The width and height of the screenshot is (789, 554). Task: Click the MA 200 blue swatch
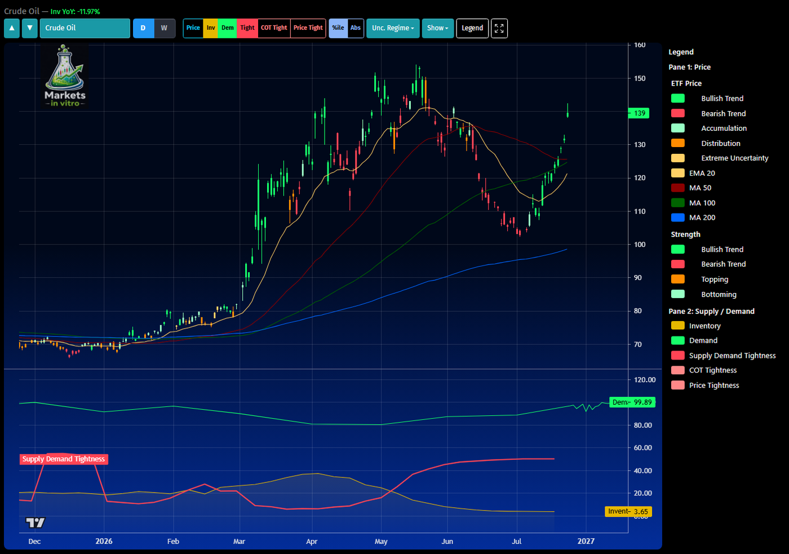click(x=678, y=218)
